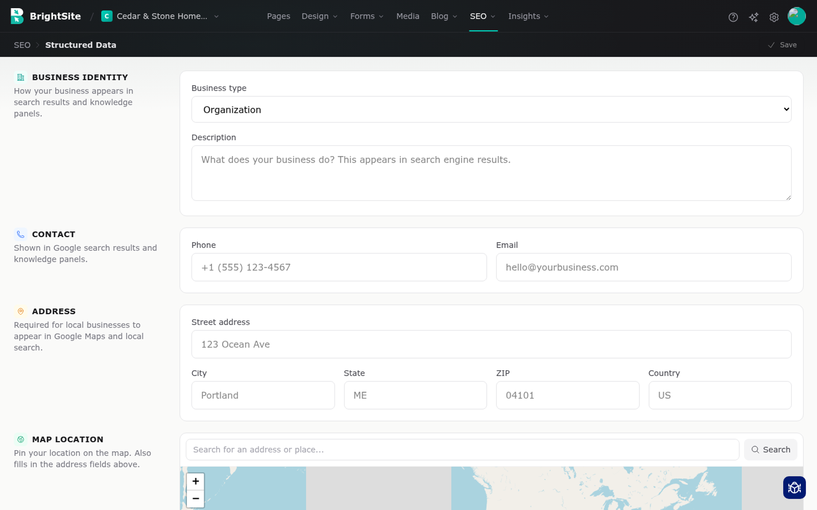Click the Structured Data breadcrumb text
Viewport: 817px width, 510px height.
(81, 45)
